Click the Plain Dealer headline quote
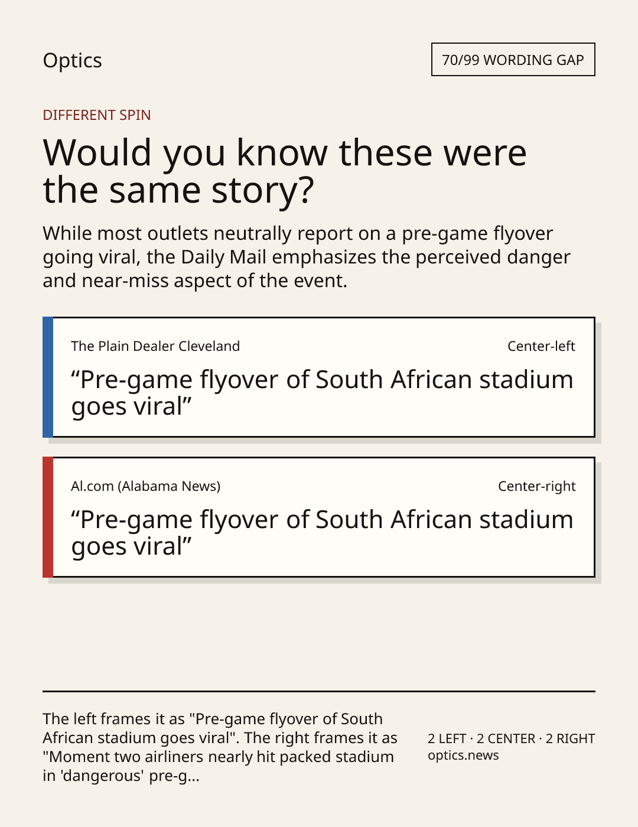This screenshot has width=638, height=827. 322,393
